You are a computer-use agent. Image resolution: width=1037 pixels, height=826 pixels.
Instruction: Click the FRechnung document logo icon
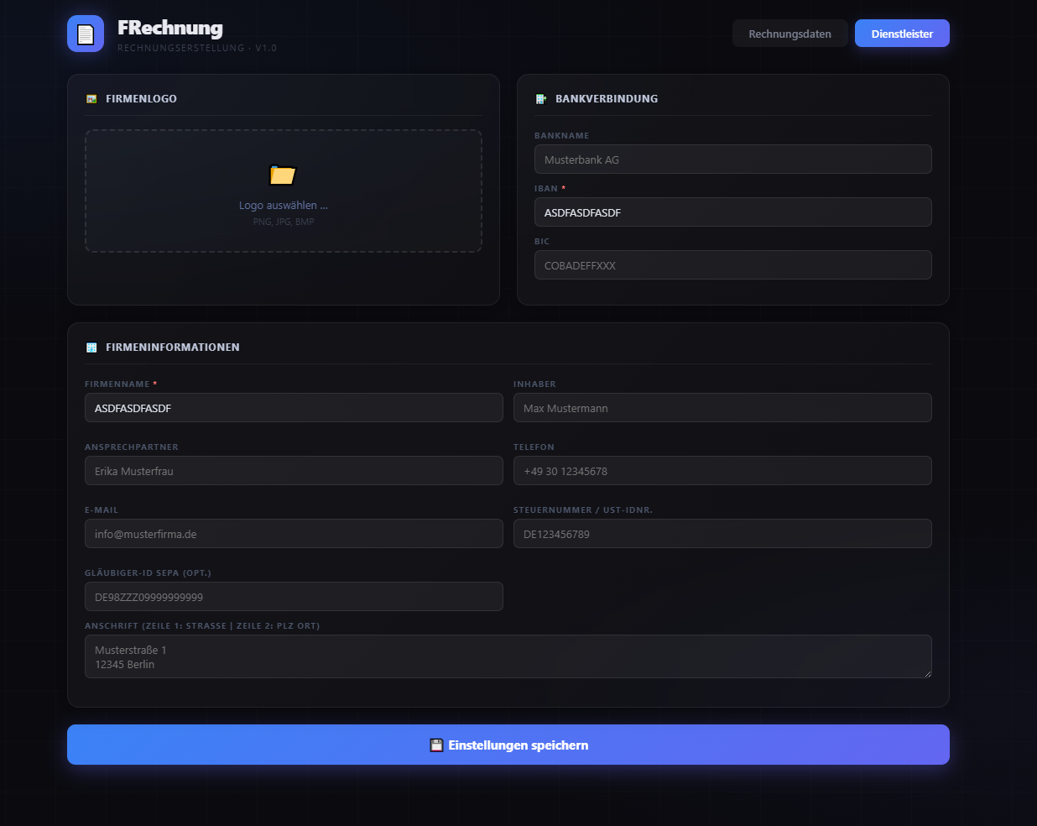[86, 34]
